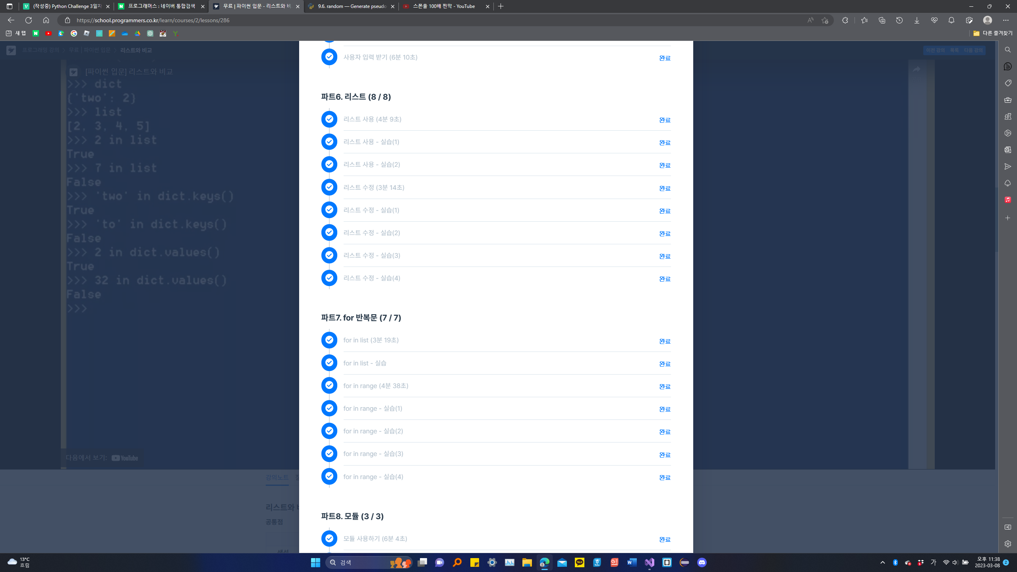This screenshot has height=572, width=1017.
Task: Click the Naver bookmark icon
Action: pos(36,33)
